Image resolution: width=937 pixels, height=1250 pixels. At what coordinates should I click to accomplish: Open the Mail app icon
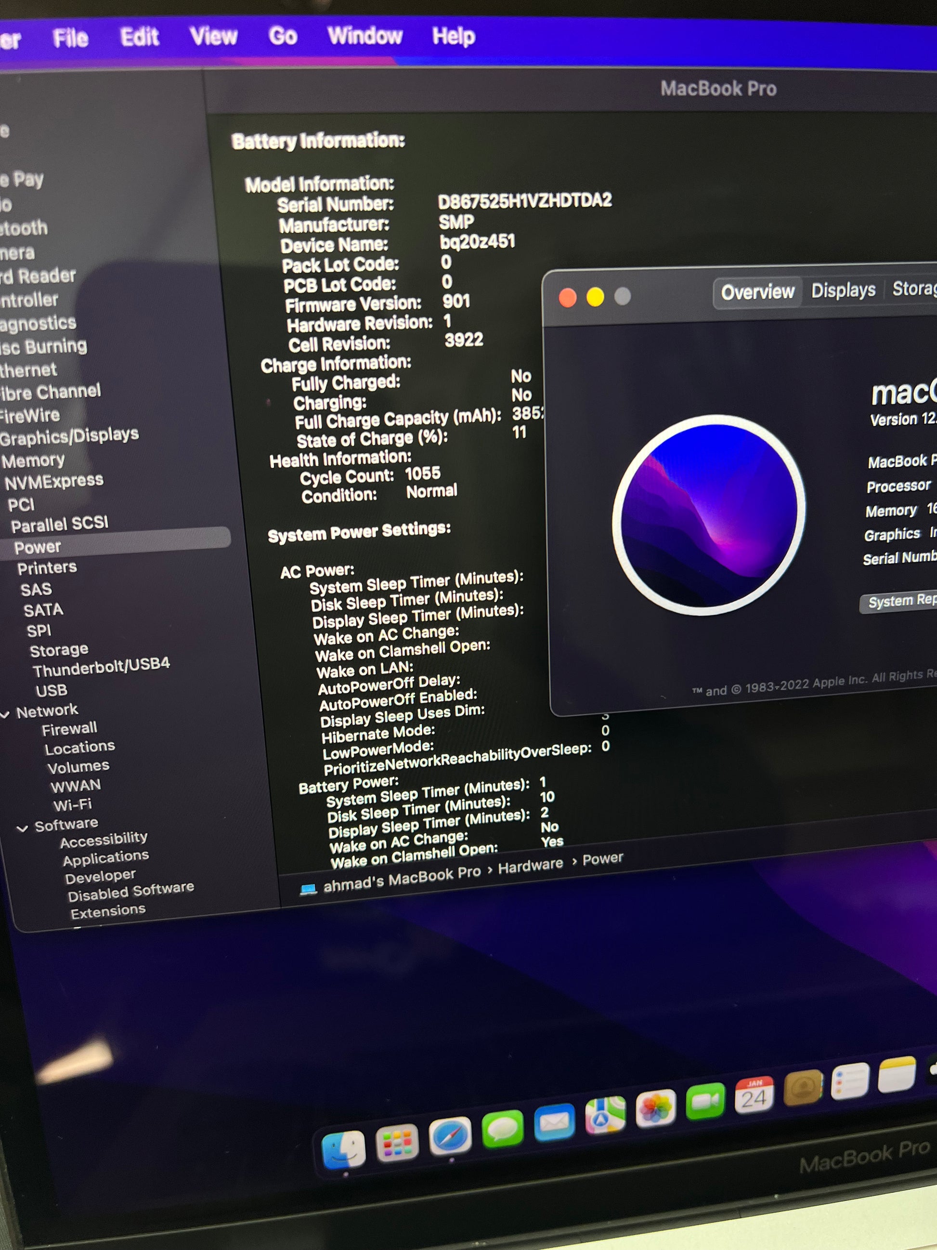[554, 1122]
